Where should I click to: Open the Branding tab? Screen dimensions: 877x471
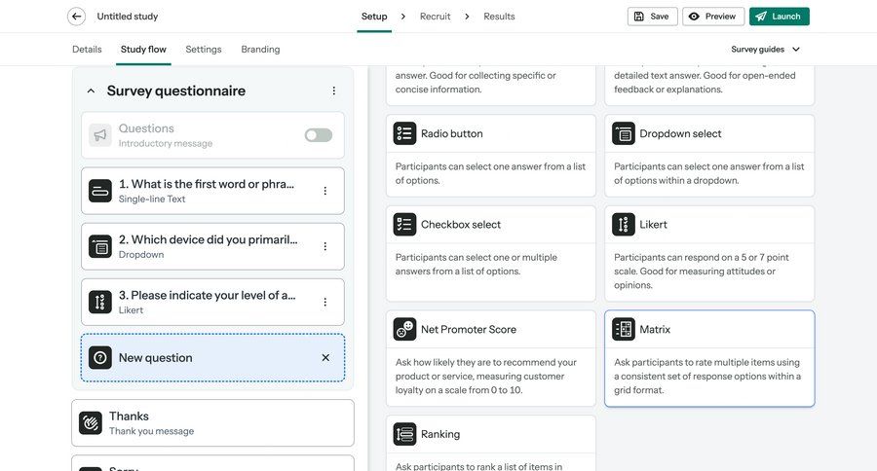pos(260,49)
